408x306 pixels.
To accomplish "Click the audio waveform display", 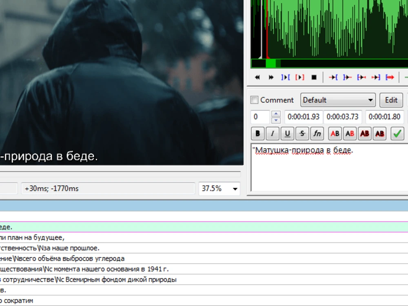I will (x=329, y=29).
